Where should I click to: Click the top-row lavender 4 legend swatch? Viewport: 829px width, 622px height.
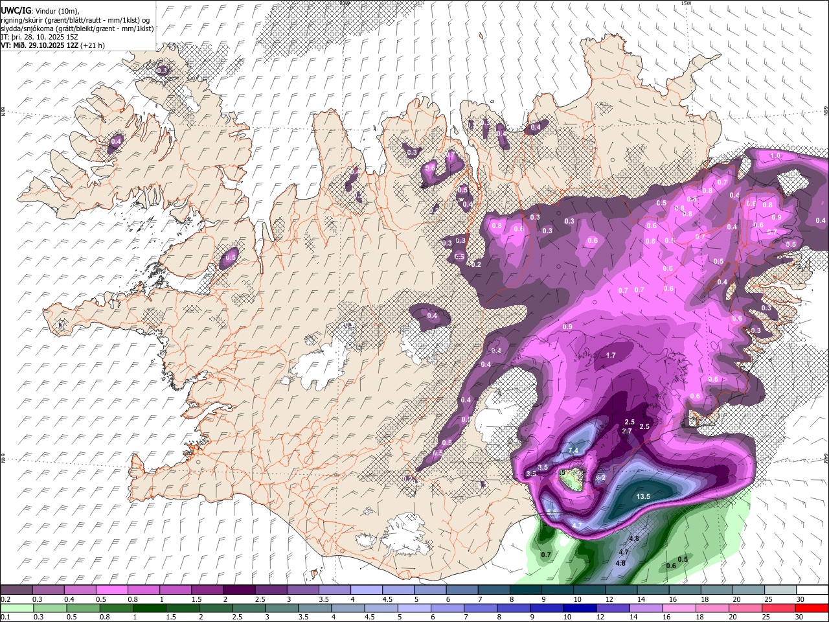(365, 590)
